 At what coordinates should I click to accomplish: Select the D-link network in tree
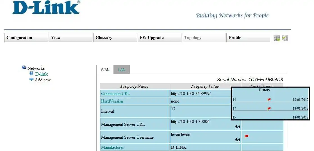[x=42, y=74]
